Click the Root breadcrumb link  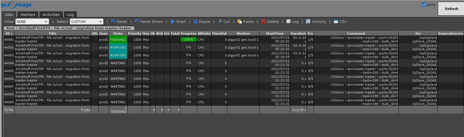(10, 28)
